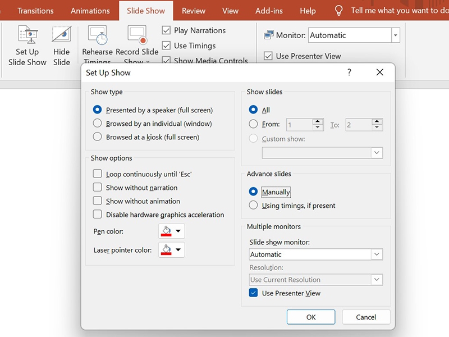This screenshot has height=337, width=449.
Task: Dismiss the dialog using Cancel
Action: click(x=366, y=317)
